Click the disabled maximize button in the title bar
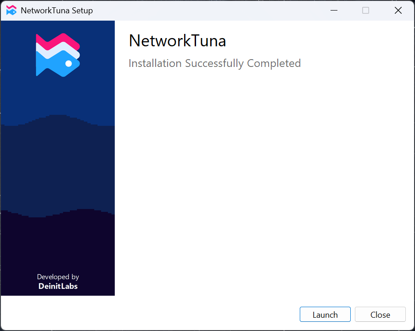Viewport: 415px width, 331px height. (365, 10)
